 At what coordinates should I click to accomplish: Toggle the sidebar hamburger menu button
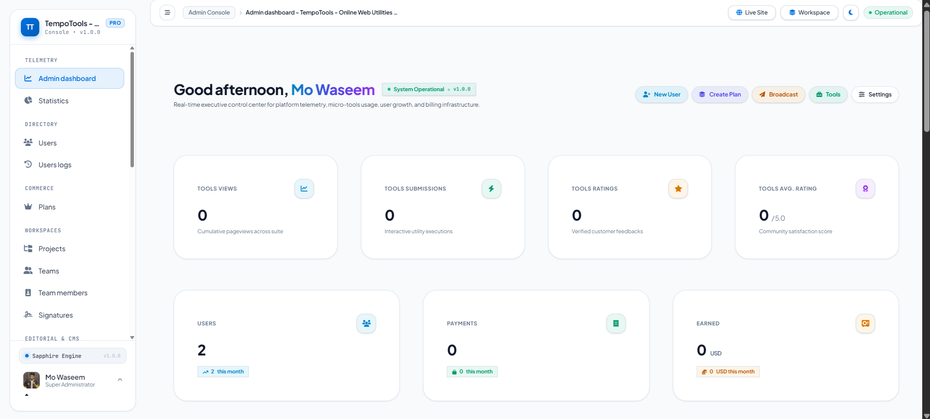pyautogui.click(x=167, y=13)
